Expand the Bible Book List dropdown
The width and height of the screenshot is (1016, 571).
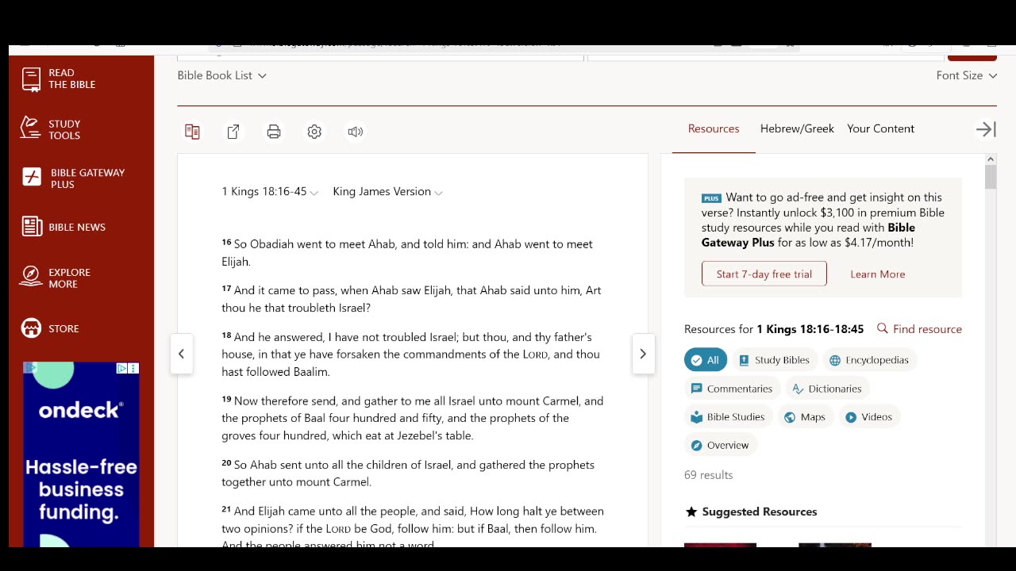tap(222, 75)
